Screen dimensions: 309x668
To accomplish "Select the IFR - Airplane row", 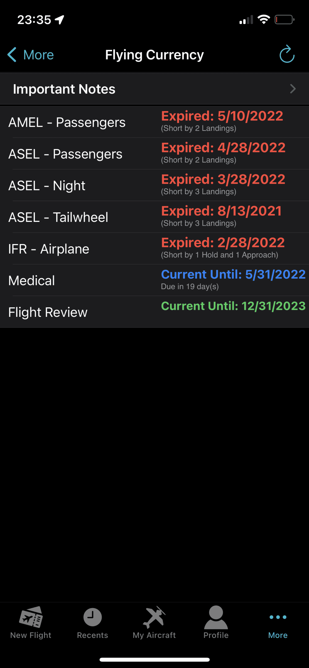I will click(154, 249).
